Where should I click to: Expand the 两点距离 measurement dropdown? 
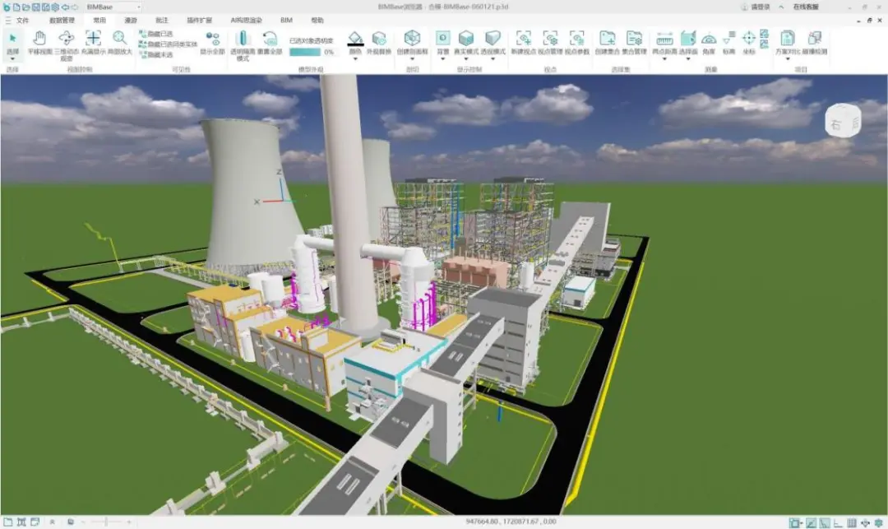click(664, 59)
